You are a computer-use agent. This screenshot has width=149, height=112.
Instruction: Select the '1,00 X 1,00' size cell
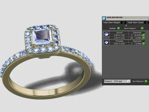click(x=119, y=35)
